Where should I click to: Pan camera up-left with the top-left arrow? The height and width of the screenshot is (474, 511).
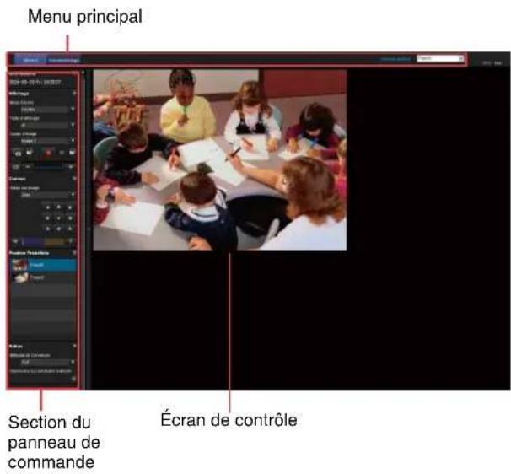pyautogui.click(x=48, y=207)
